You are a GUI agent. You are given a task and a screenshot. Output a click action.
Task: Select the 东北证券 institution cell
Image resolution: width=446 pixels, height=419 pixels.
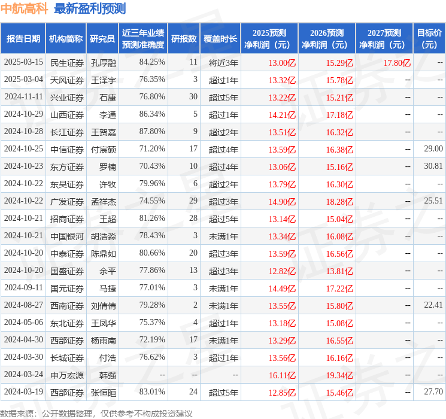67,323
